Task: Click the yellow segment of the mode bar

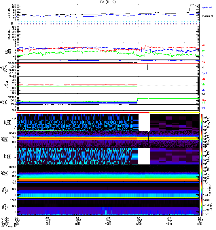Action: click(x=174, y=112)
